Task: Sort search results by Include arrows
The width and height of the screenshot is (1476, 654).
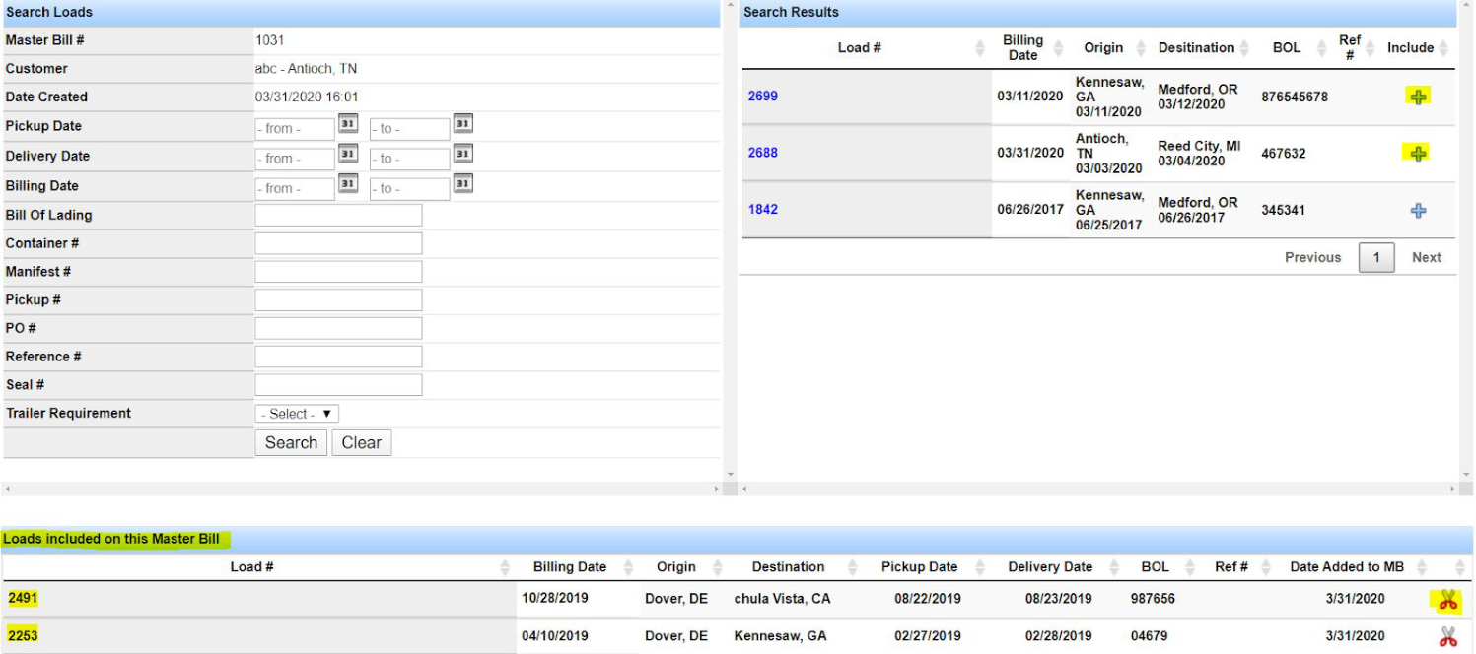Action: pyautogui.click(x=1442, y=48)
